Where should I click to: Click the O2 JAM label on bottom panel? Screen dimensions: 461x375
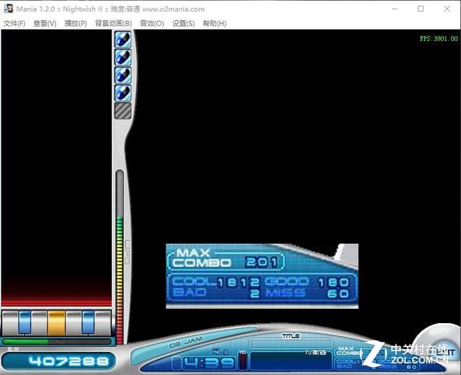pyautogui.click(x=187, y=343)
